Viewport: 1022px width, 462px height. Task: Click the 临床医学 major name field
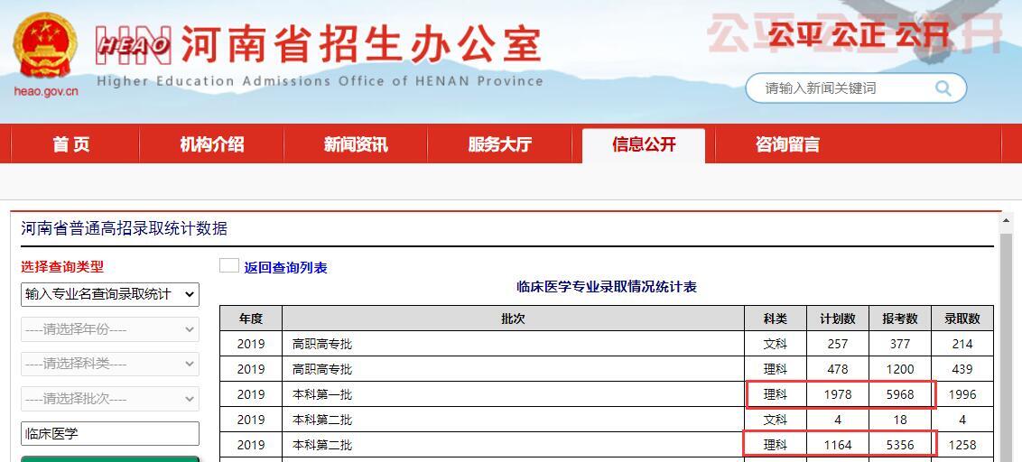click(110, 433)
